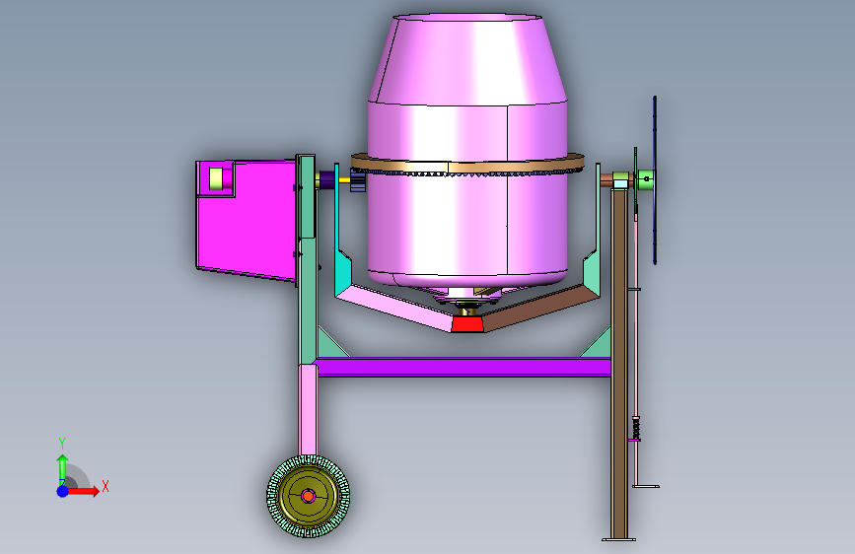Select the pink left yoke arm under the drum
The height and width of the screenshot is (554, 855).
pyautogui.click(x=395, y=309)
